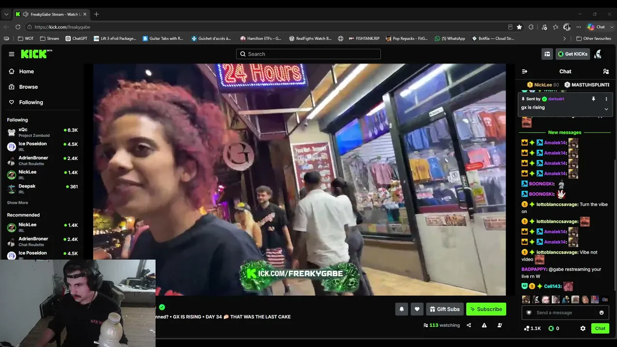Expand the following list with Show More
The height and width of the screenshot is (347, 617).
click(17, 203)
